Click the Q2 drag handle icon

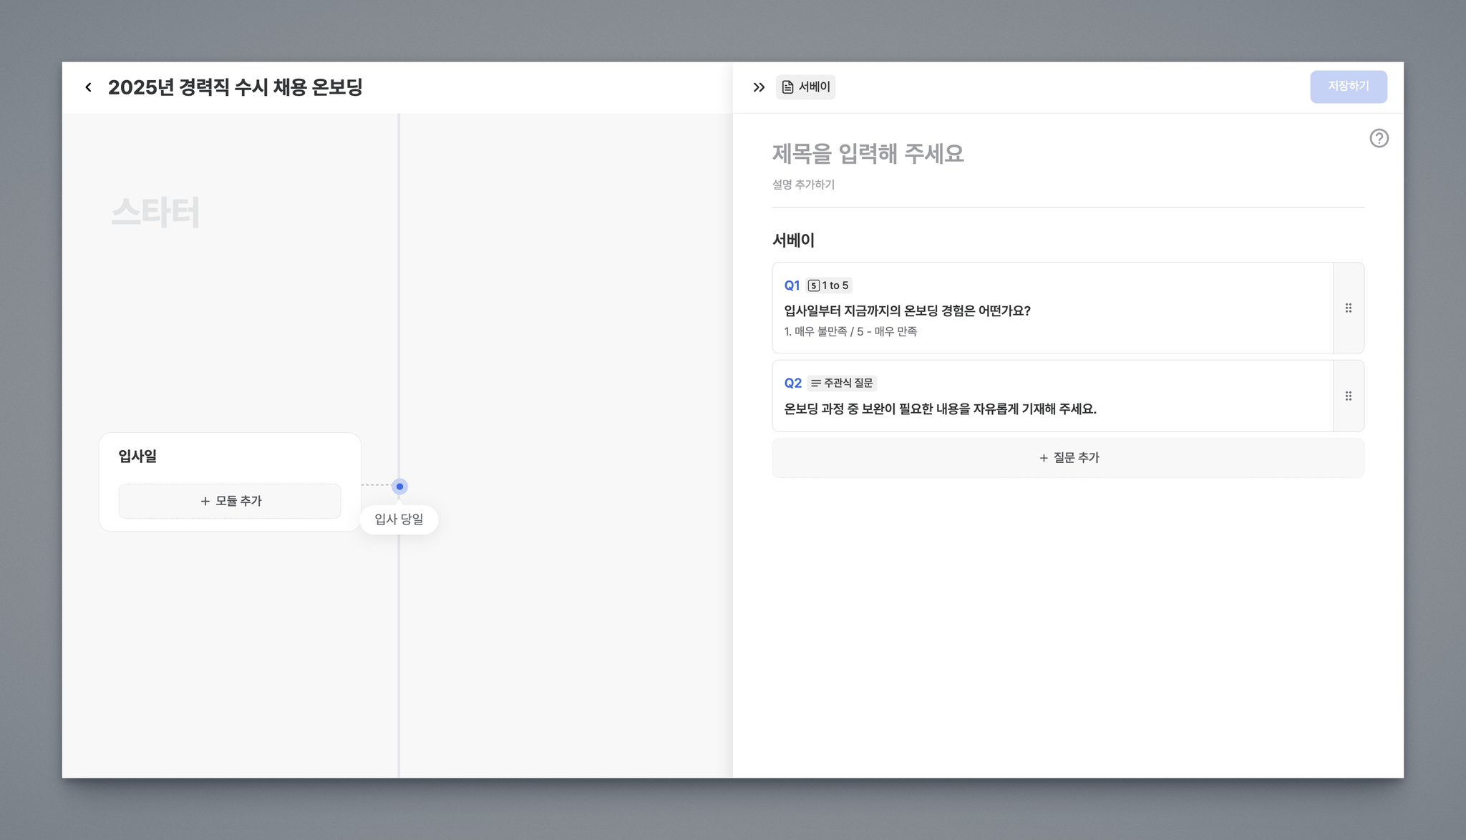[x=1348, y=396]
